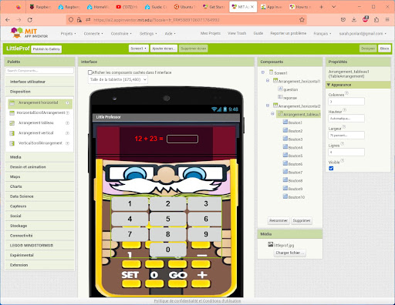Open account email dropdown
395x305 pixels.
(363, 33)
